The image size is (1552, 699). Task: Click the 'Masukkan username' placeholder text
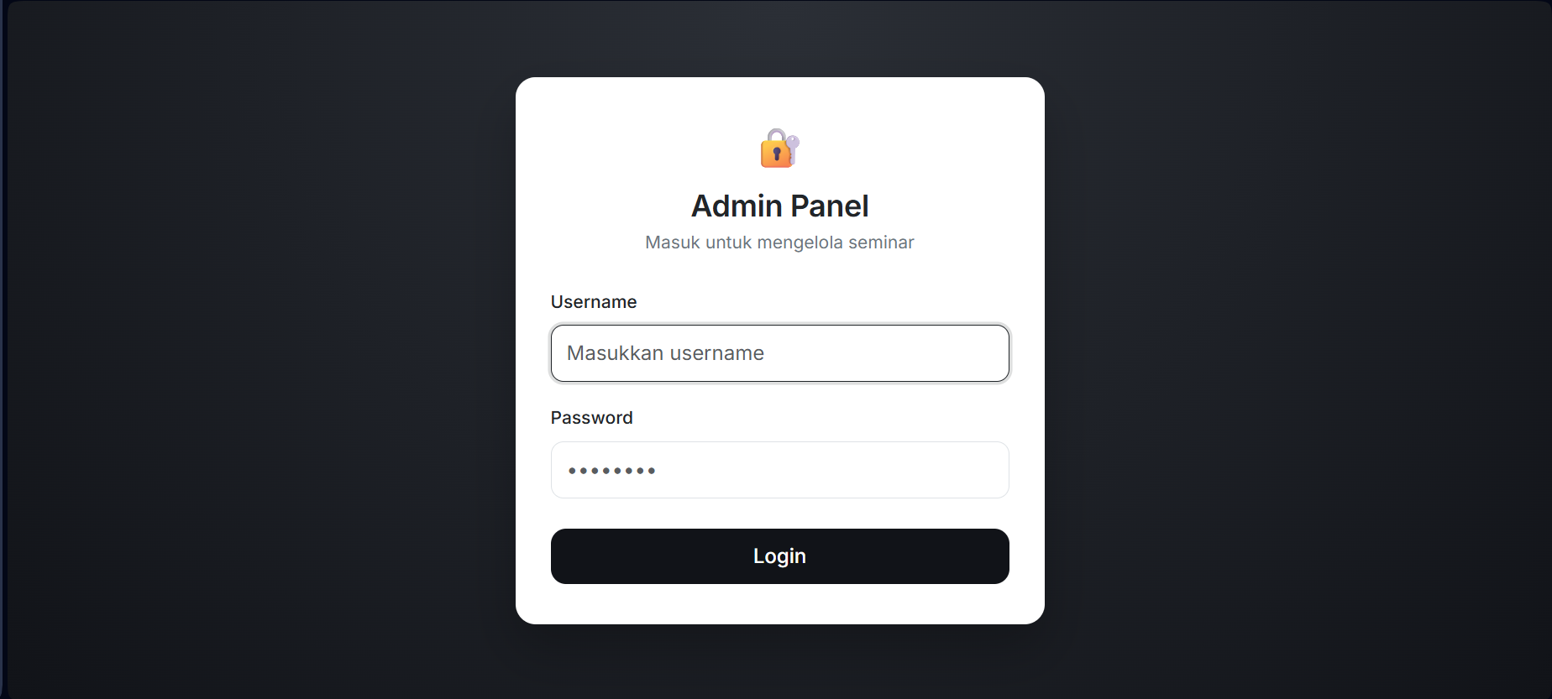665,353
